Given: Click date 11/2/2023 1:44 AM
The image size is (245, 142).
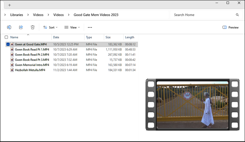Looking at the screenshot, I should 65,70.
